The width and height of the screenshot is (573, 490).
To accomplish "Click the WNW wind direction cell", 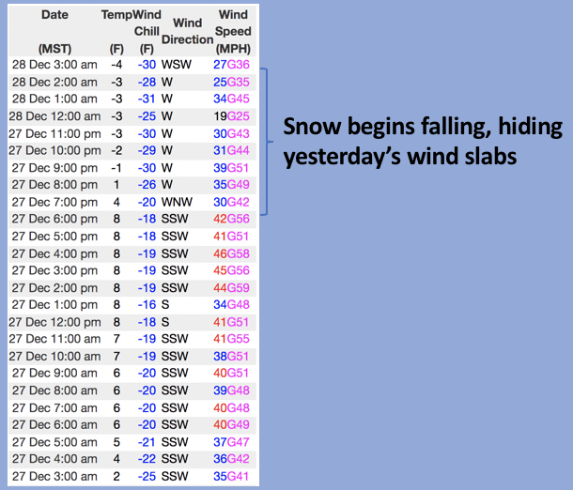I will (x=177, y=201).
